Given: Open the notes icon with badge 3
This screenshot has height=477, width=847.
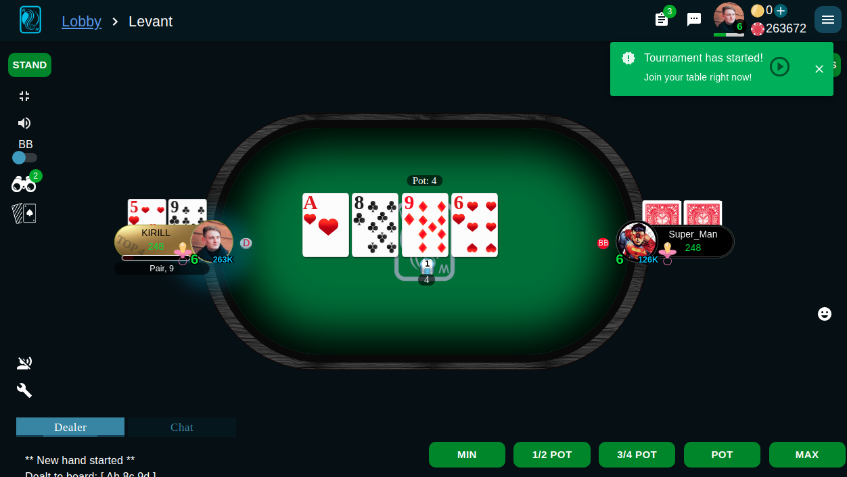Looking at the screenshot, I should coord(662,20).
